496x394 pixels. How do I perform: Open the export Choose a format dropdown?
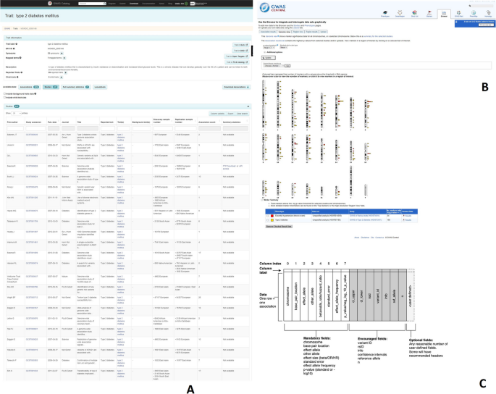coord(274,66)
